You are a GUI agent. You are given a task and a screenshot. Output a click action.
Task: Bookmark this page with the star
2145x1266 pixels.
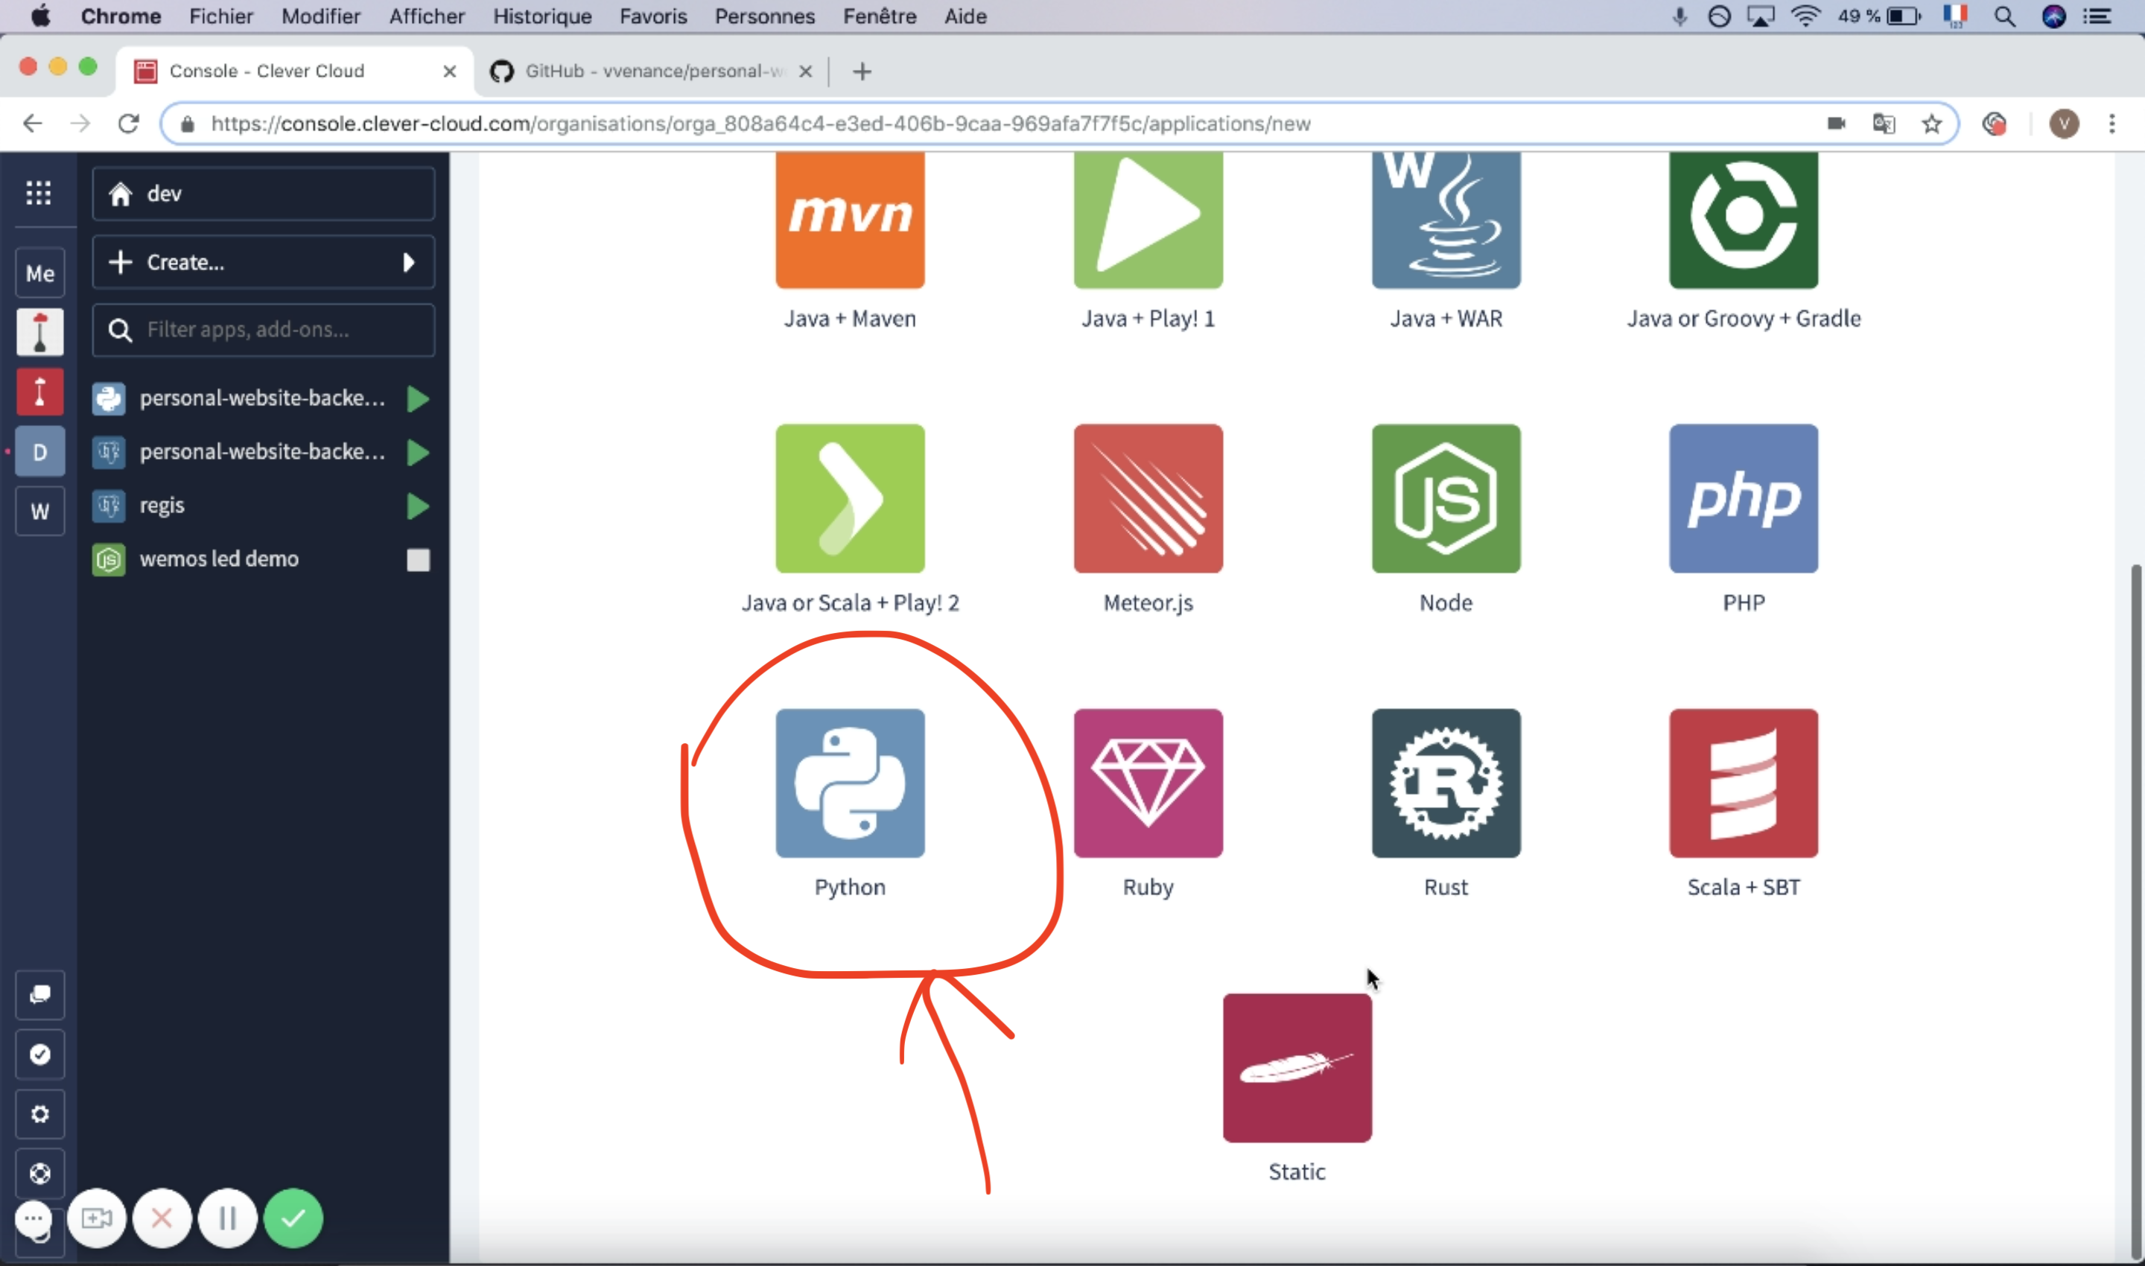[1932, 124]
